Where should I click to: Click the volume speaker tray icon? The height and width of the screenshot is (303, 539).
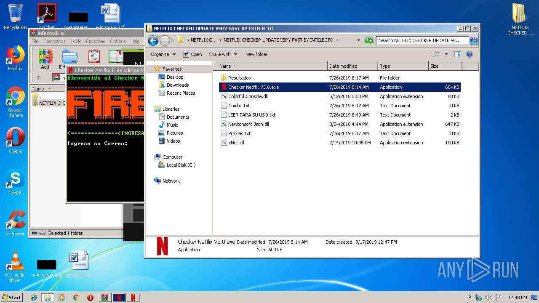click(488, 298)
